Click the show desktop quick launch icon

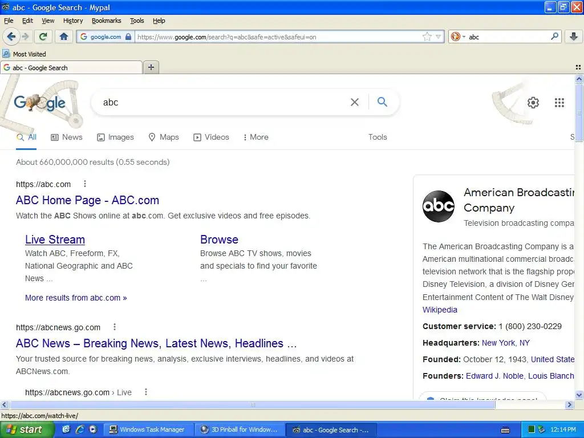66,429
